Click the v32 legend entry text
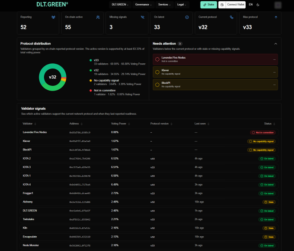The height and width of the screenshot is (251, 294). point(96,70)
